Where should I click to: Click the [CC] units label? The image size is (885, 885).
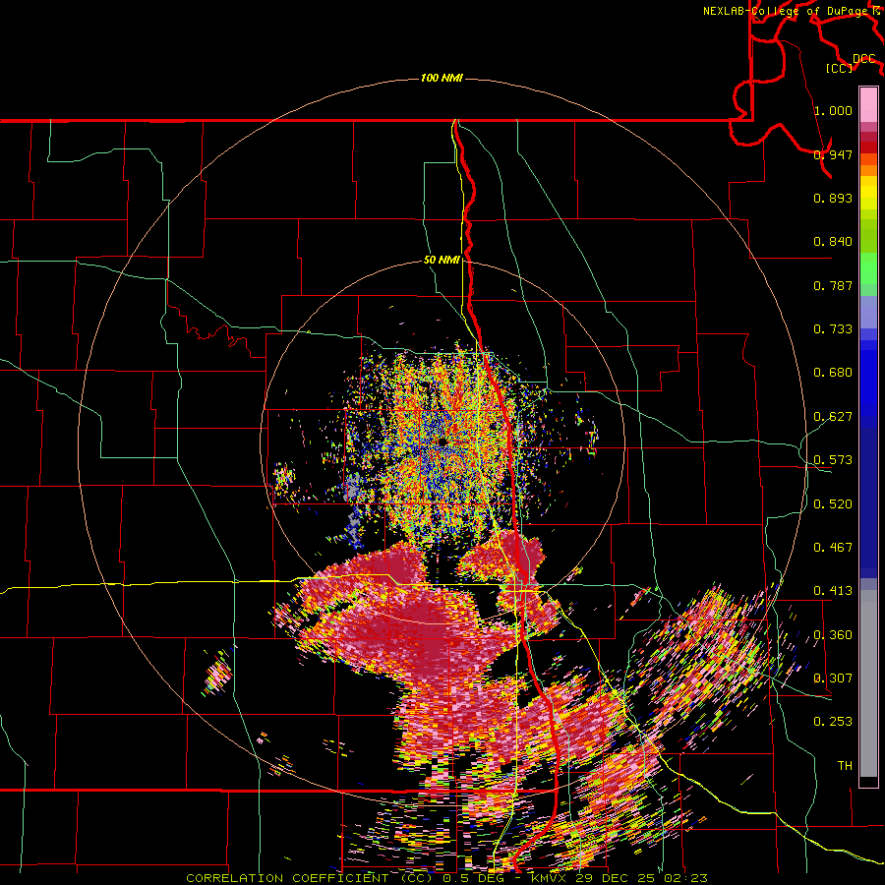click(839, 68)
